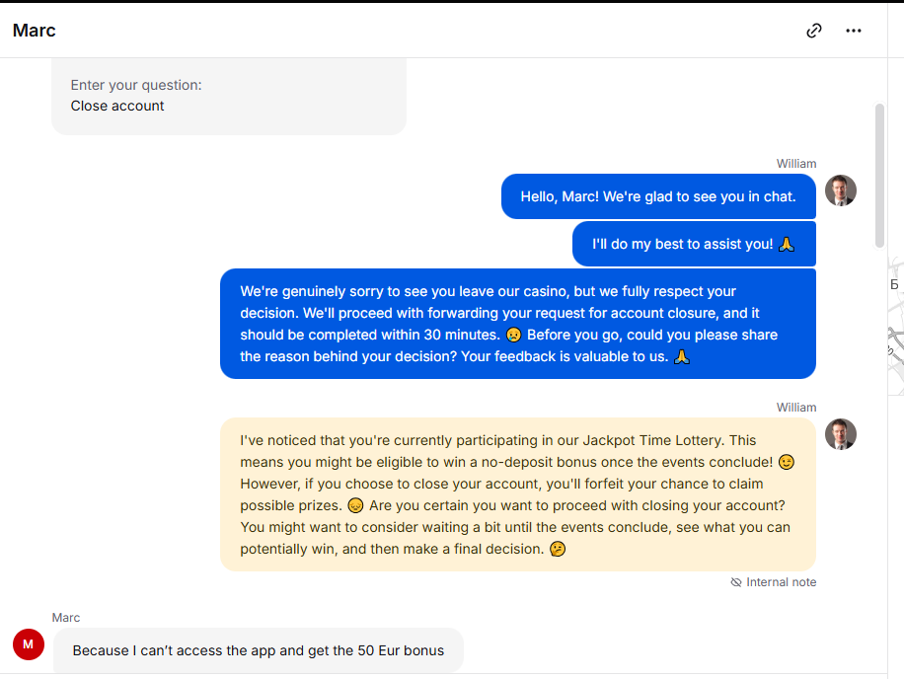Viewport: 904px width, 679px height.
Task: Click the praying hands emoji in greeting
Action: [787, 245]
